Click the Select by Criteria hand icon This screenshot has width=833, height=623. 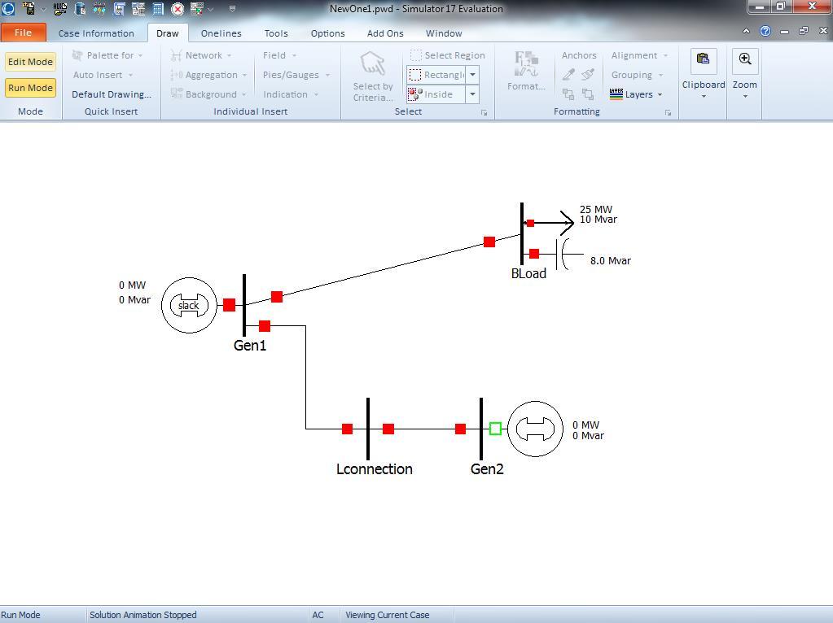pyautogui.click(x=372, y=63)
